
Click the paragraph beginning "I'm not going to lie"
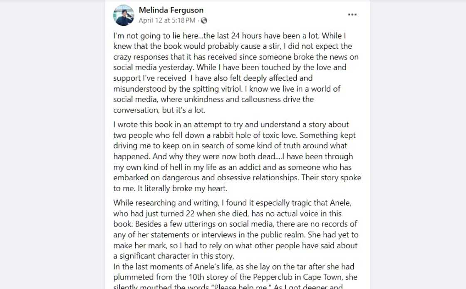[x=235, y=72]
